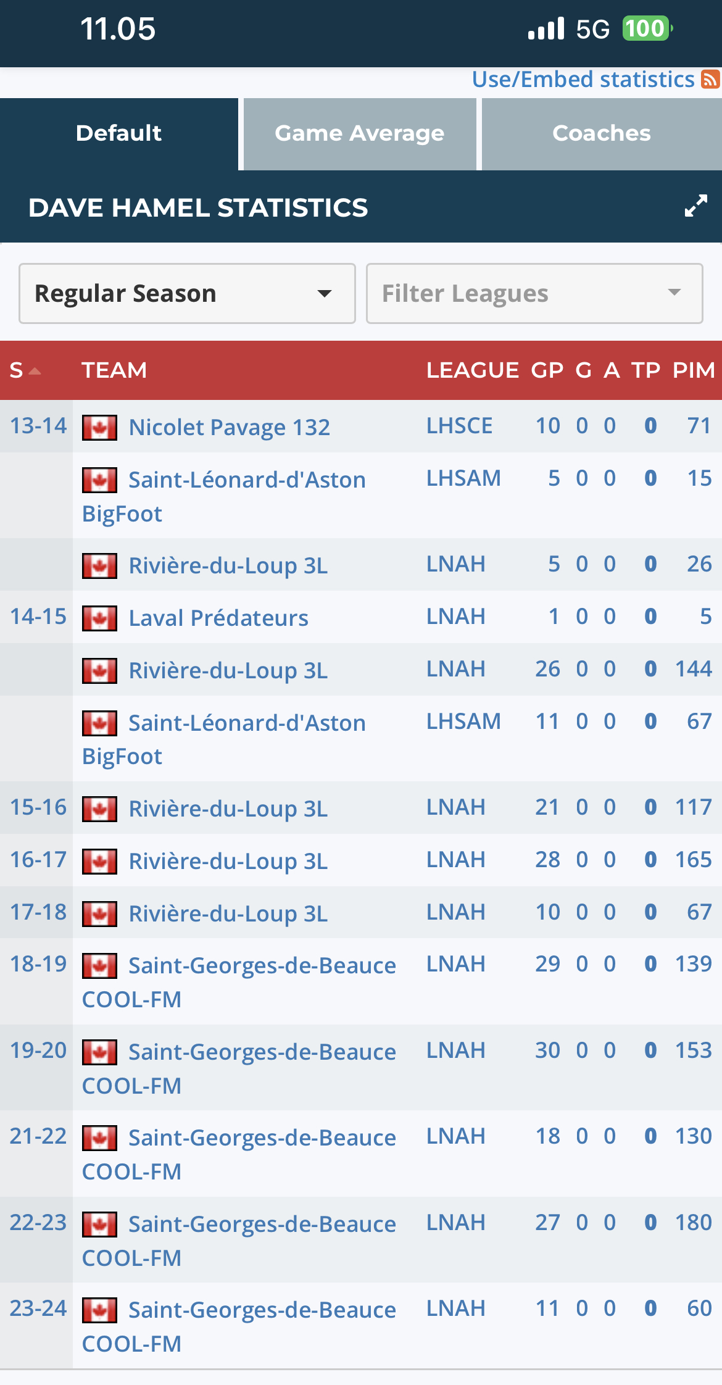Screen dimensions: 722x1385
Task: Expand statistics table to fullscreen
Action: [696, 206]
